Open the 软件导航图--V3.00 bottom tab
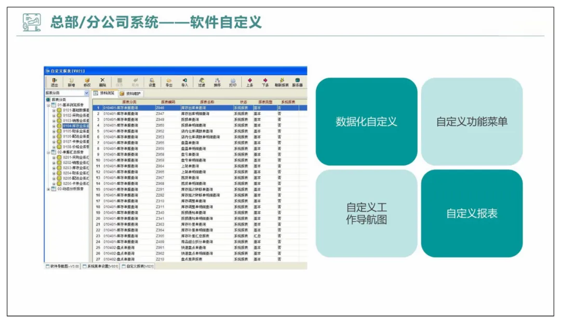The width and height of the screenshot is (561, 323). [x=62, y=266]
